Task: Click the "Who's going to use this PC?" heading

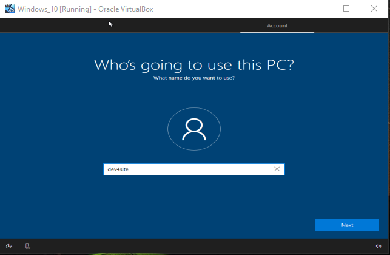Action: tap(194, 65)
